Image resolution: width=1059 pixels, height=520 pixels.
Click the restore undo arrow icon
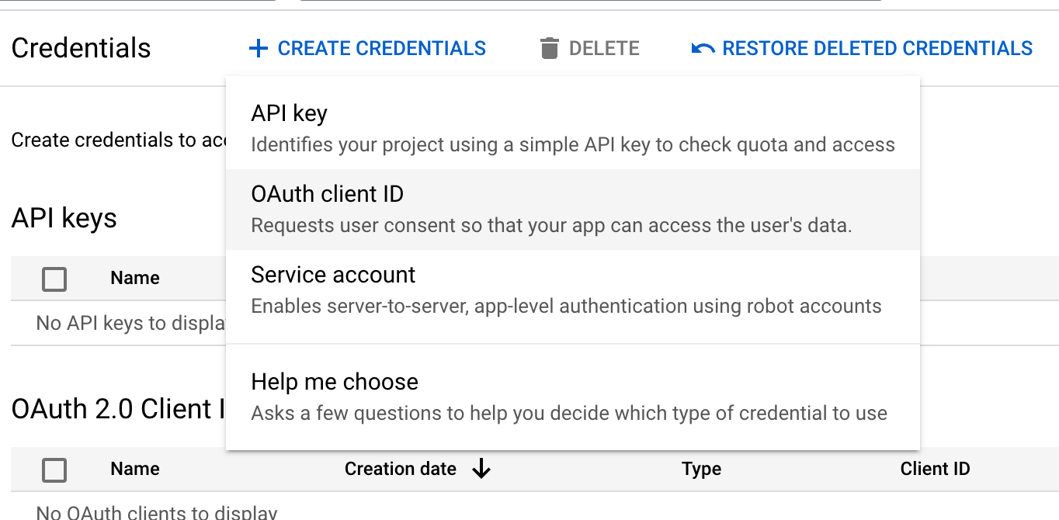(x=703, y=49)
